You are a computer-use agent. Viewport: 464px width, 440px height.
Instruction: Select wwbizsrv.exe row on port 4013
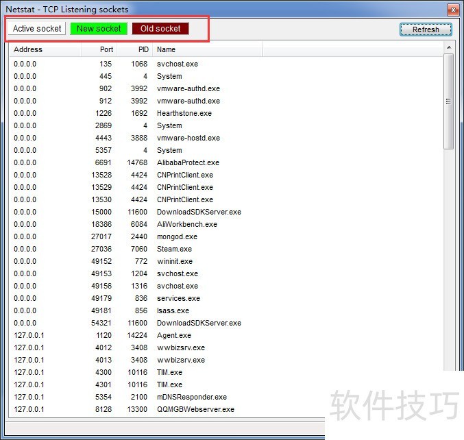(226, 360)
